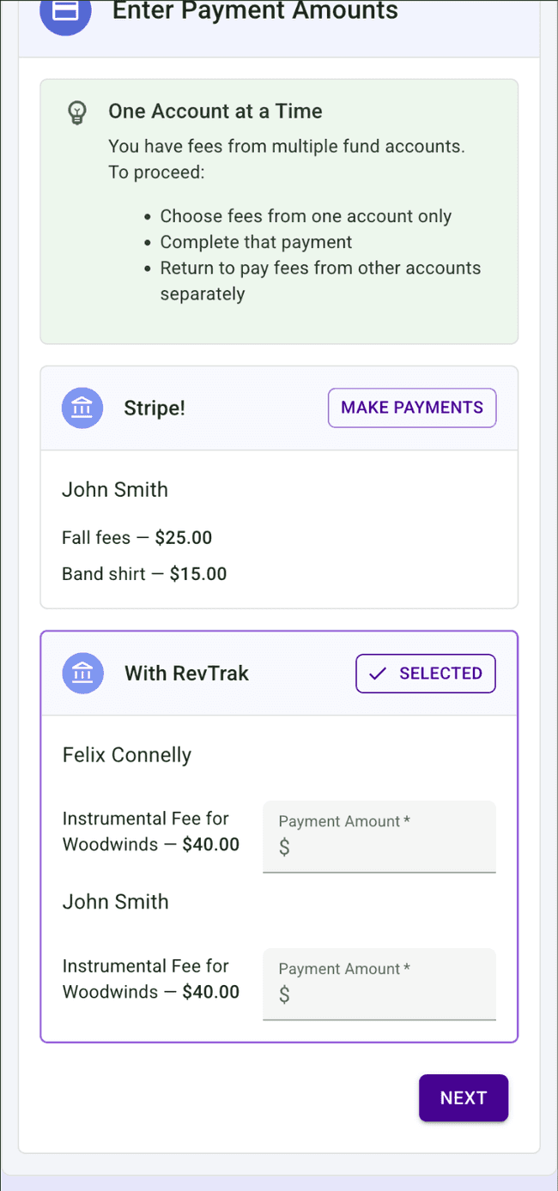Select the Fall fees line under John Smith

(x=137, y=537)
